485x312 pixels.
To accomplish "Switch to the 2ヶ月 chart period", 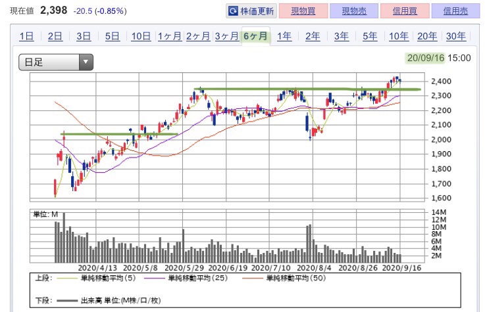I will coord(198,36).
